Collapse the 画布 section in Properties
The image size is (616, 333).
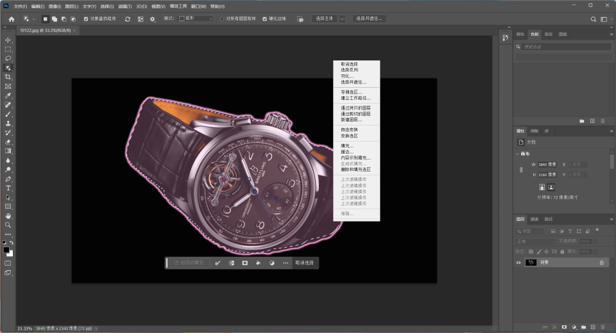(x=518, y=154)
